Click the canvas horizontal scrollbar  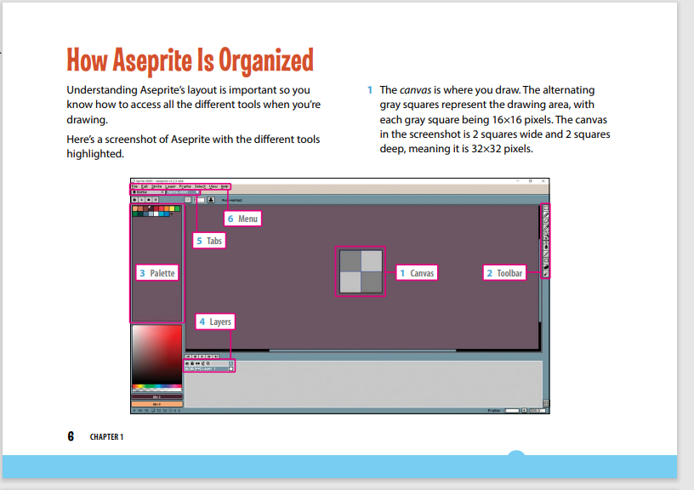362,350
